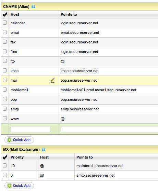The width and height of the screenshot is (158, 191).
Task: Click the MX Priority column header
Action: 17,157
